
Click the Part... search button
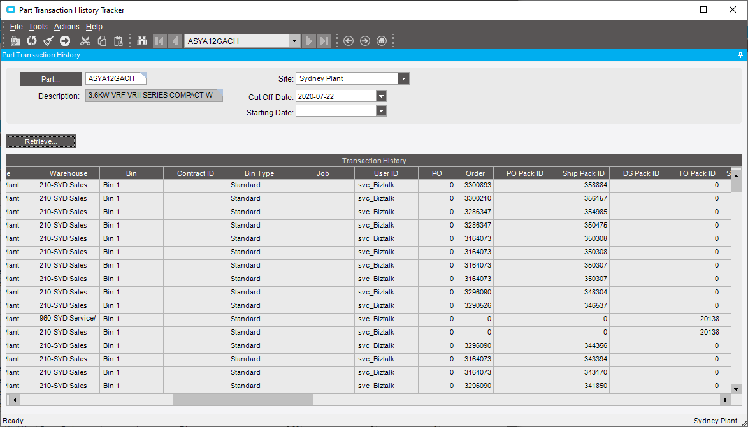[50, 79]
